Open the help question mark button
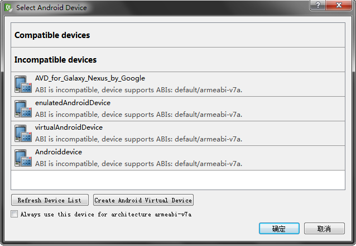The height and width of the screenshot is (246, 356). tap(318, 5)
